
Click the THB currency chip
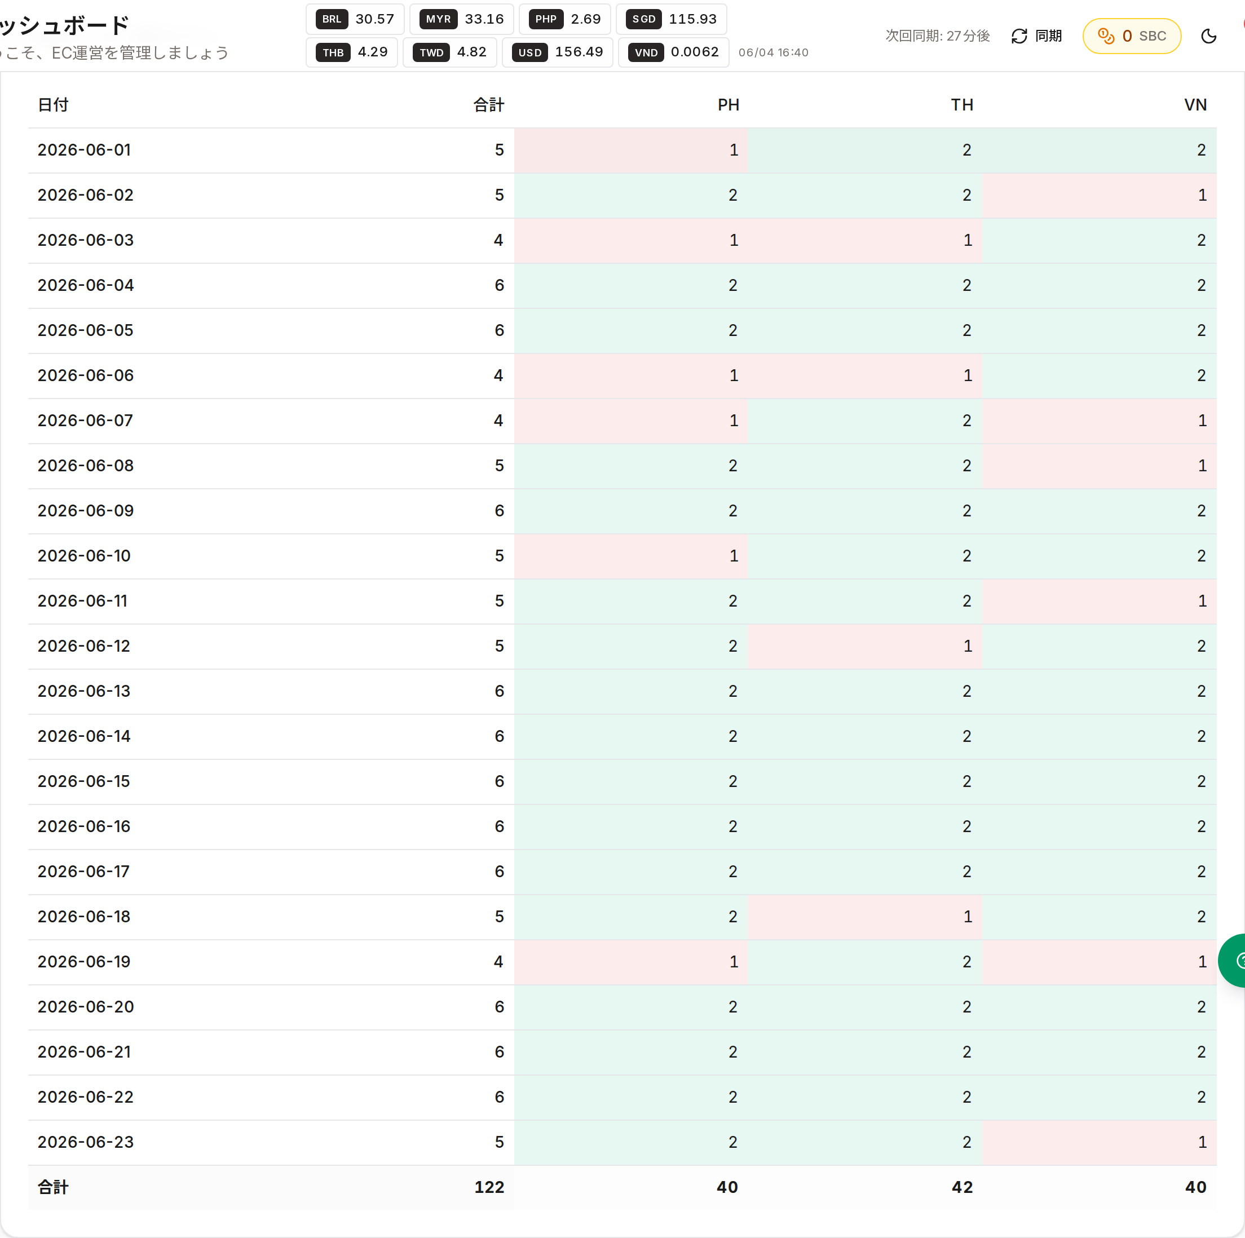(x=352, y=52)
